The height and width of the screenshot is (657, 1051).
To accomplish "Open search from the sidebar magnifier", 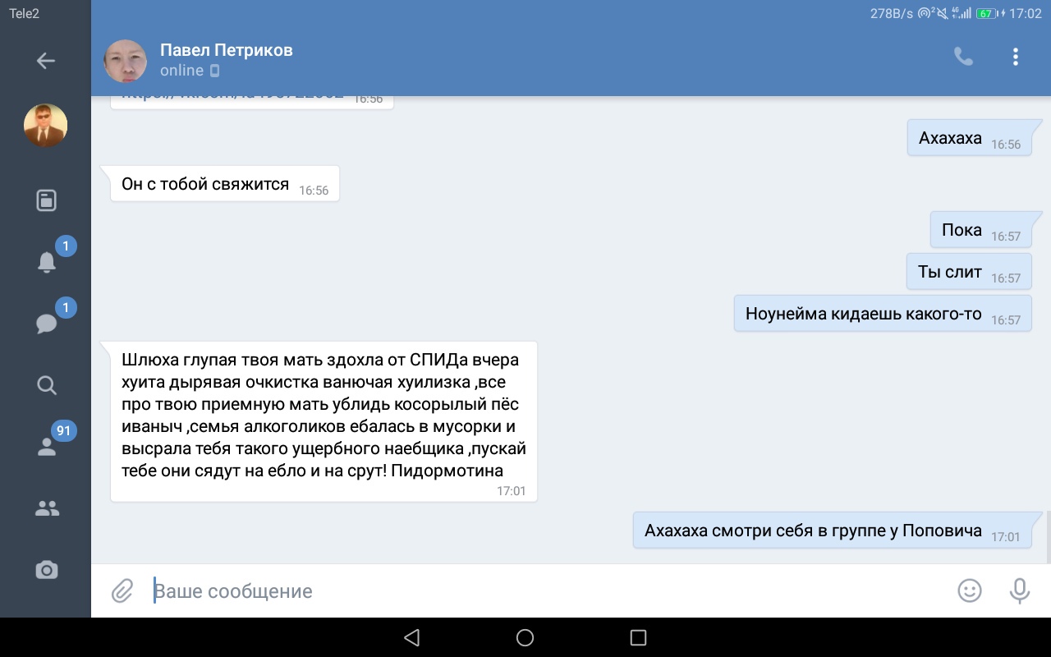I will [47, 385].
